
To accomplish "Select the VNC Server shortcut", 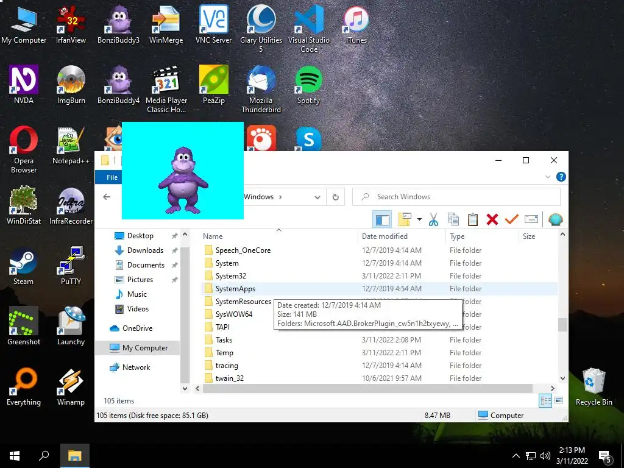I will (x=214, y=24).
